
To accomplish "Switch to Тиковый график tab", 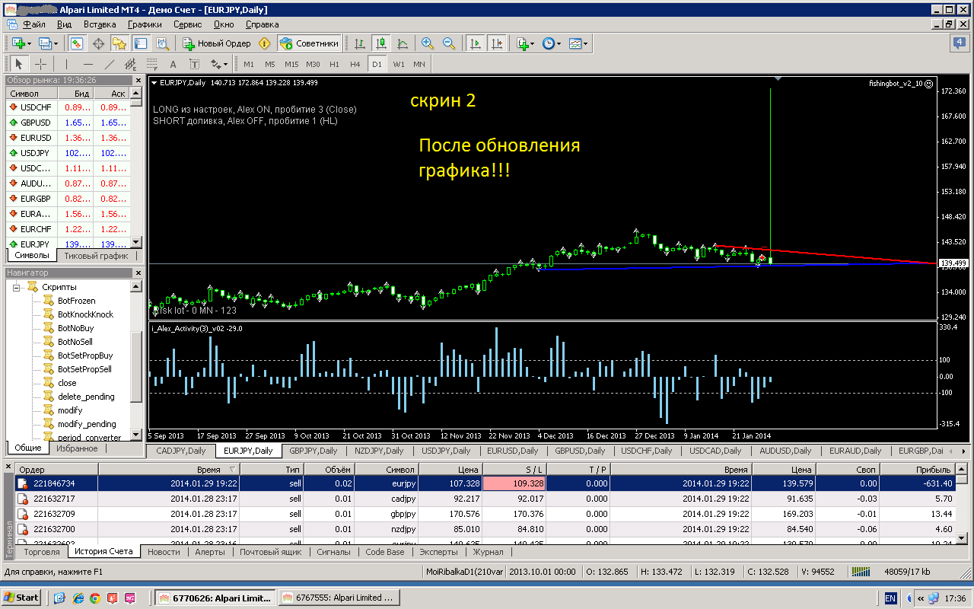I will [x=96, y=256].
